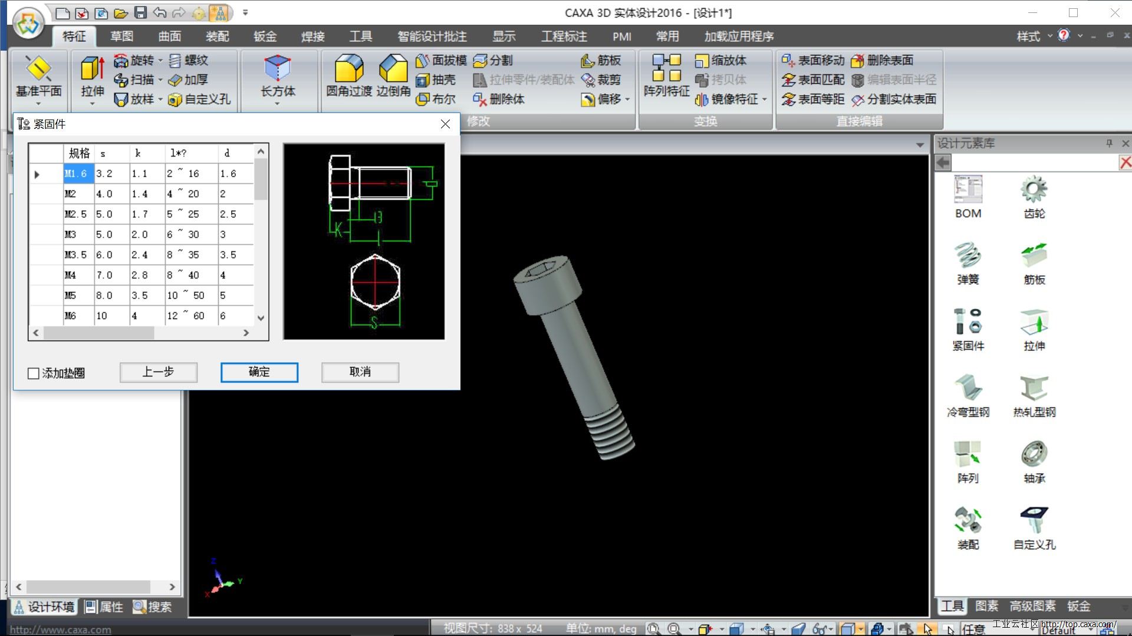Click the 删除体 delete body tool
This screenshot has width=1132, height=636.
click(499, 99)
